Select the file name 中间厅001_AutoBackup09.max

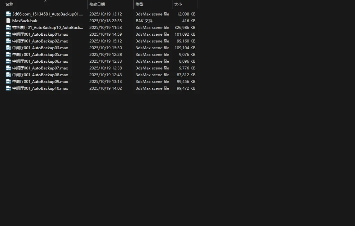click(x=40, y=81)
